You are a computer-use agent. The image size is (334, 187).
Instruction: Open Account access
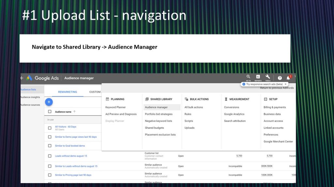point(273,121)
